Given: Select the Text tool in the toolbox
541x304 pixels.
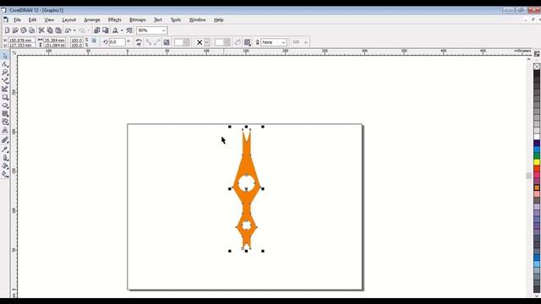Looking at the screenshot, I should (x=5, y=131).
